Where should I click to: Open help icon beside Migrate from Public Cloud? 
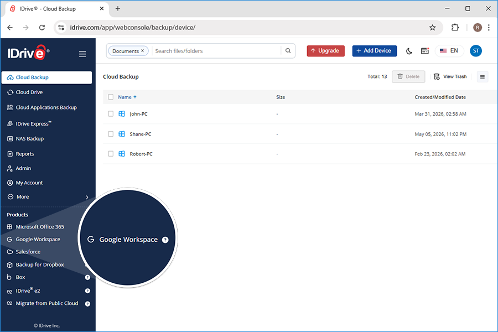tap(87, 304)
